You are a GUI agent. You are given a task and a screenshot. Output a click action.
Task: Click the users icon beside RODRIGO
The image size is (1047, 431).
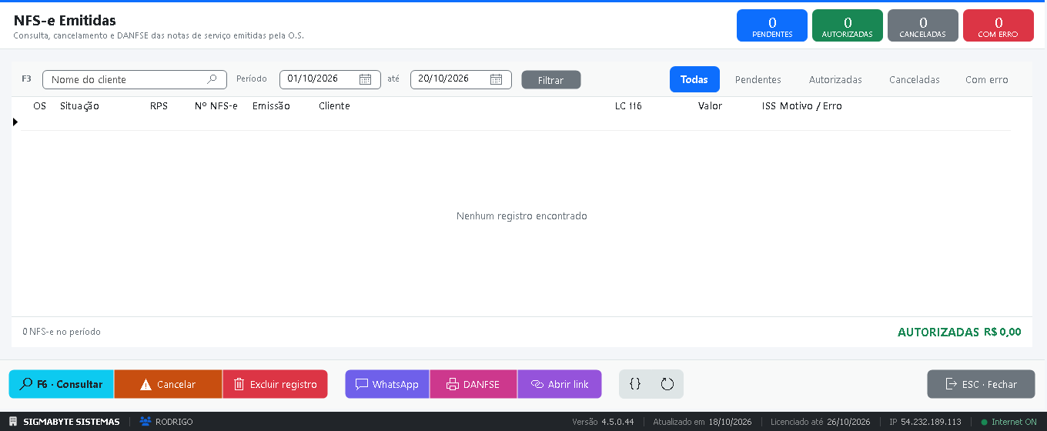click(145, 422)
